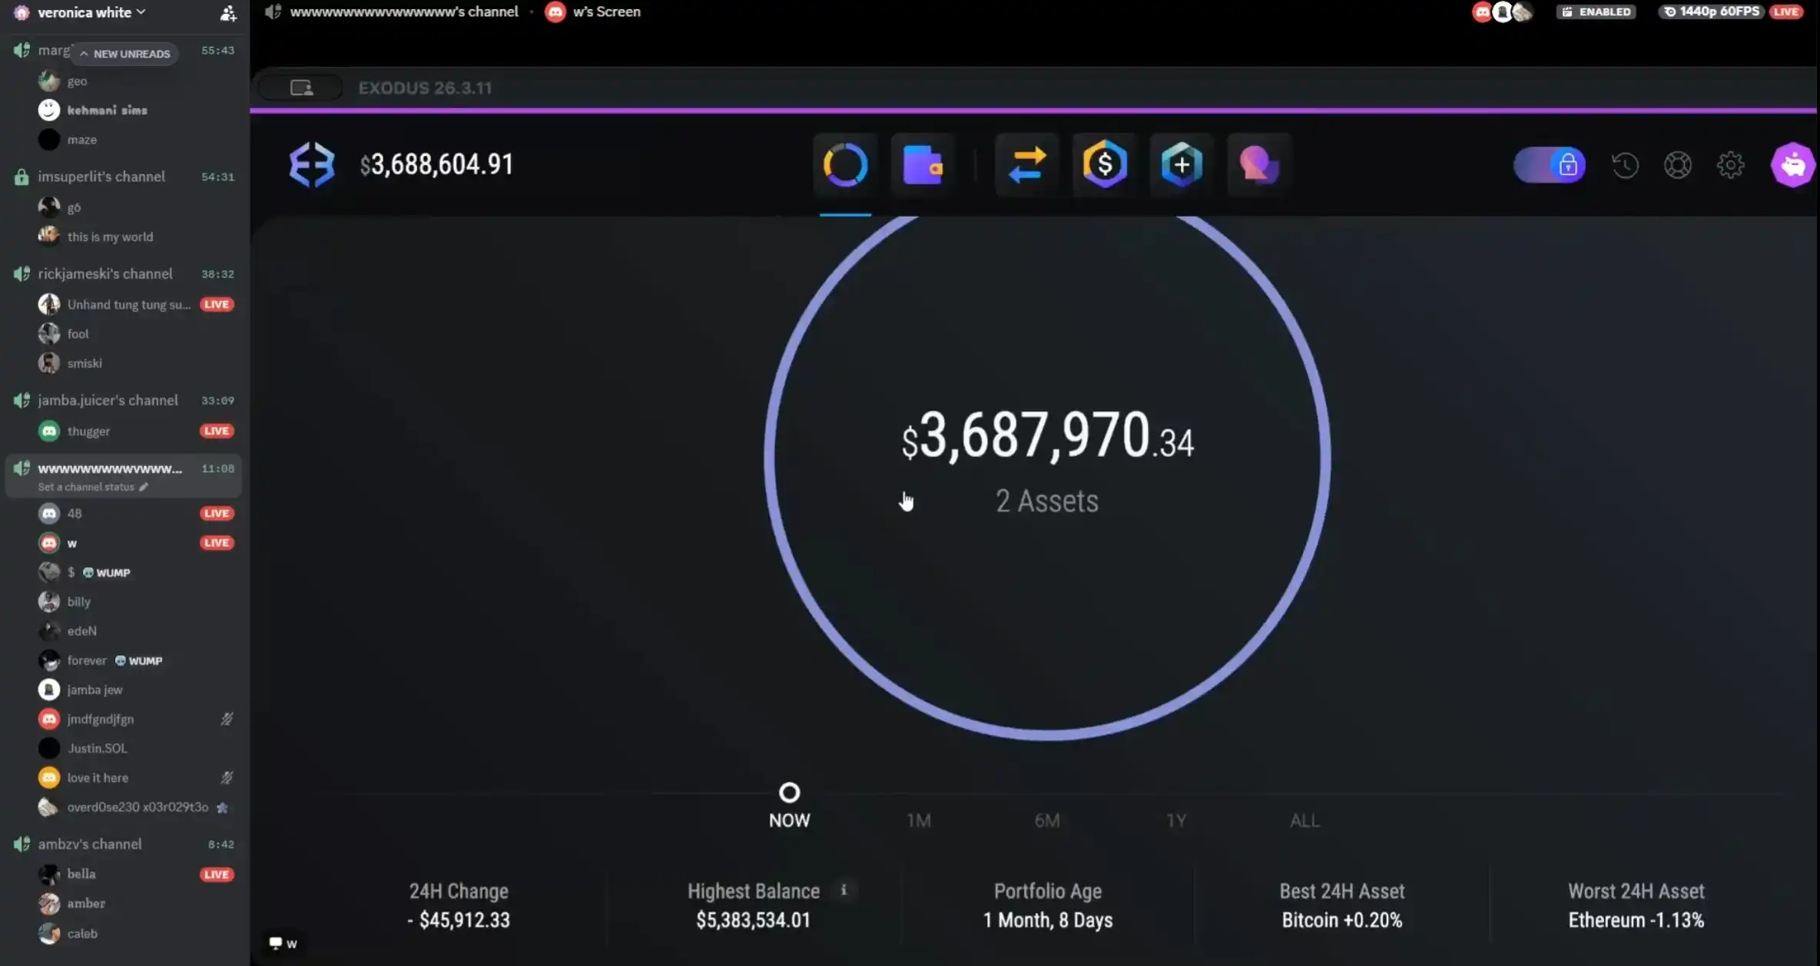
Task: Select user jmdfgndjfgn
Action: pos(100,719)
